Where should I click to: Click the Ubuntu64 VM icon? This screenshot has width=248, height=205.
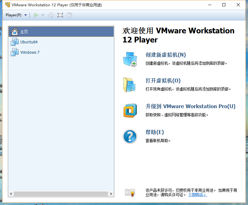[x=14, y=42]
